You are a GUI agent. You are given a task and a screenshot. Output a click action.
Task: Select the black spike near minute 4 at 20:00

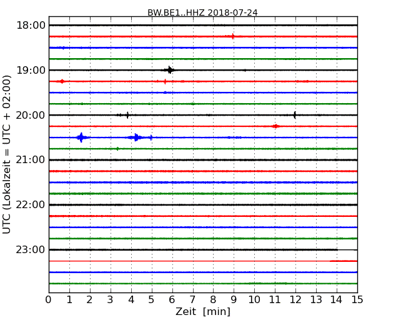coord(127,115)
